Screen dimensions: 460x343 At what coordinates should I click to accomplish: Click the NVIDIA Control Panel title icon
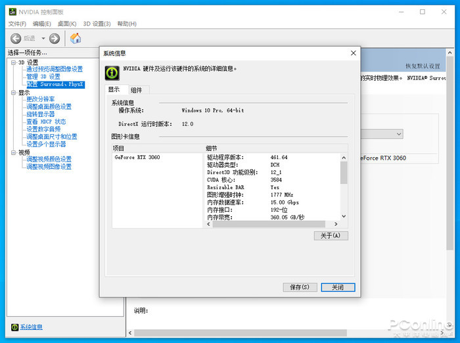pos(12,12)
